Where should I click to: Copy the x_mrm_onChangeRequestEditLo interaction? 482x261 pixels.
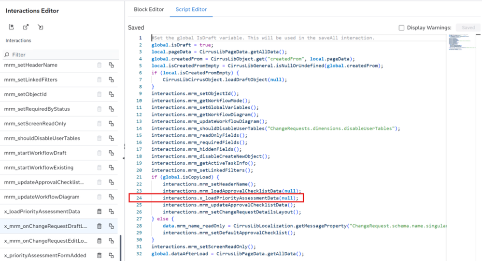[x=111, y=241]
